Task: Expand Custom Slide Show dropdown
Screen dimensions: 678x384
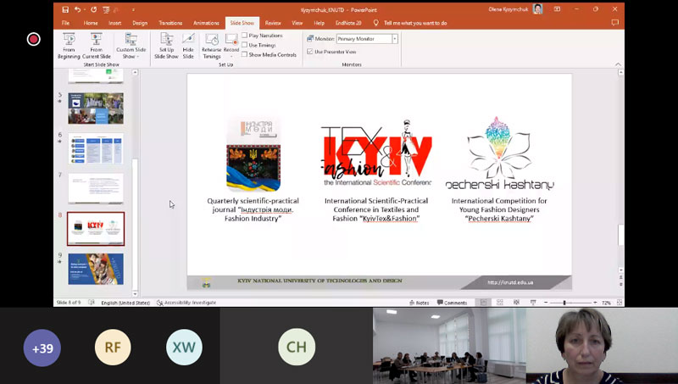Action: (x=131, y=47)
